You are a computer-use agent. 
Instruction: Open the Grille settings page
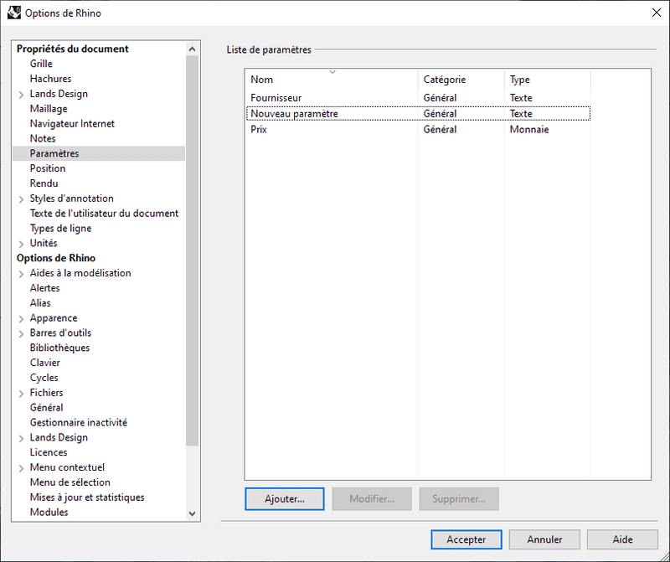[41, 64]
